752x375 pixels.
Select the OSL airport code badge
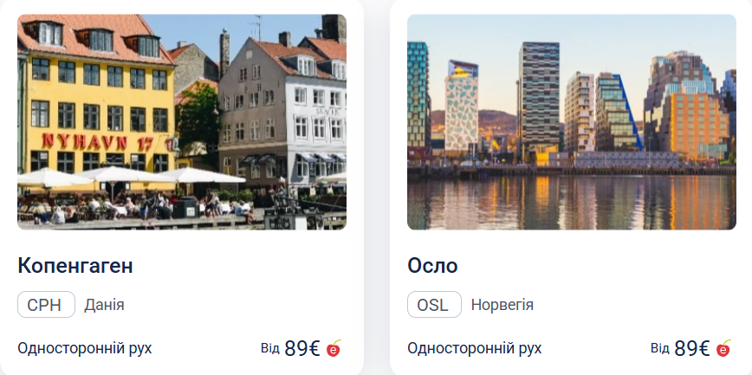[x=433, y=305]
